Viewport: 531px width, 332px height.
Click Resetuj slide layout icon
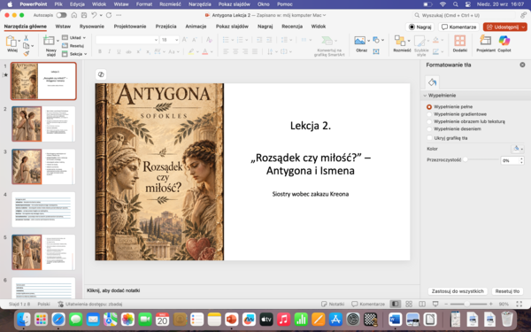pos(65,46)
